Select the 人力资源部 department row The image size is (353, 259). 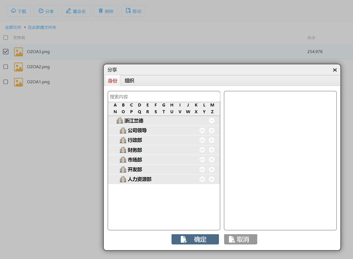(164, 179)
